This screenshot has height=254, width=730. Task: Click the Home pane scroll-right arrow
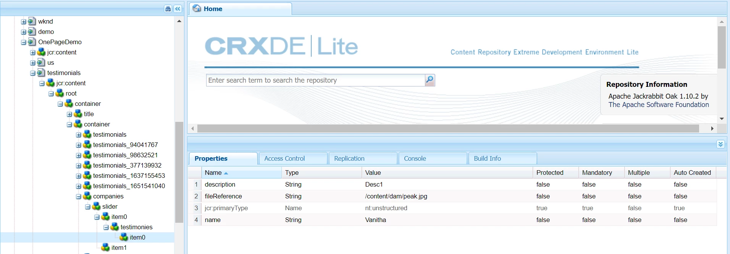tap(712, 129)
